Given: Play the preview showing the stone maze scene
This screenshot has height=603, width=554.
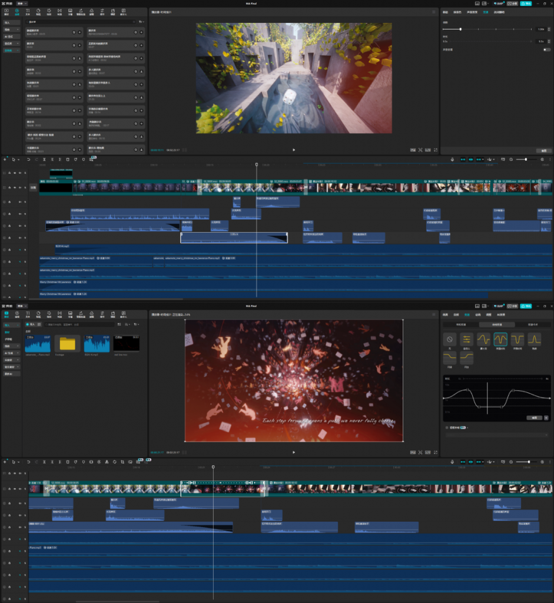Looking at the screenshot, I should click(x=294, y=150).
